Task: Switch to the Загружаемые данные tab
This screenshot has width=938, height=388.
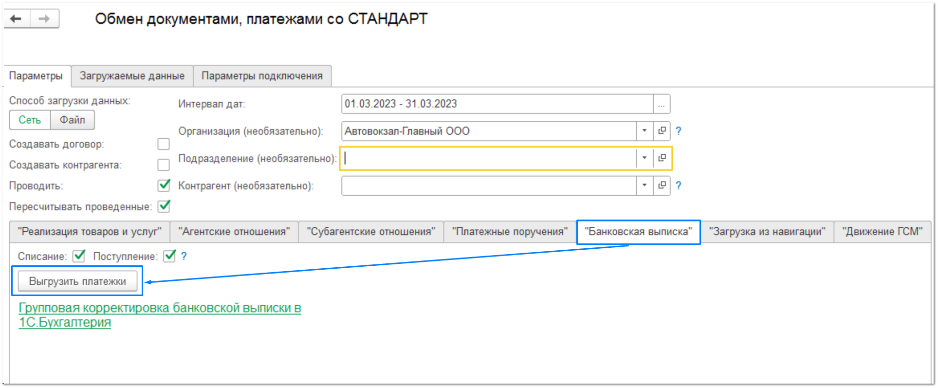Action: tap(132, 76)
